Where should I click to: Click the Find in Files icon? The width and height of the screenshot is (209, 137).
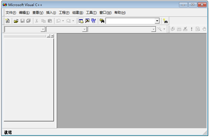point(102,21)
